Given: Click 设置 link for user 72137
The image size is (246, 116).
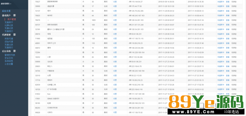Looking at the screenshot, I should coord(115,11).
